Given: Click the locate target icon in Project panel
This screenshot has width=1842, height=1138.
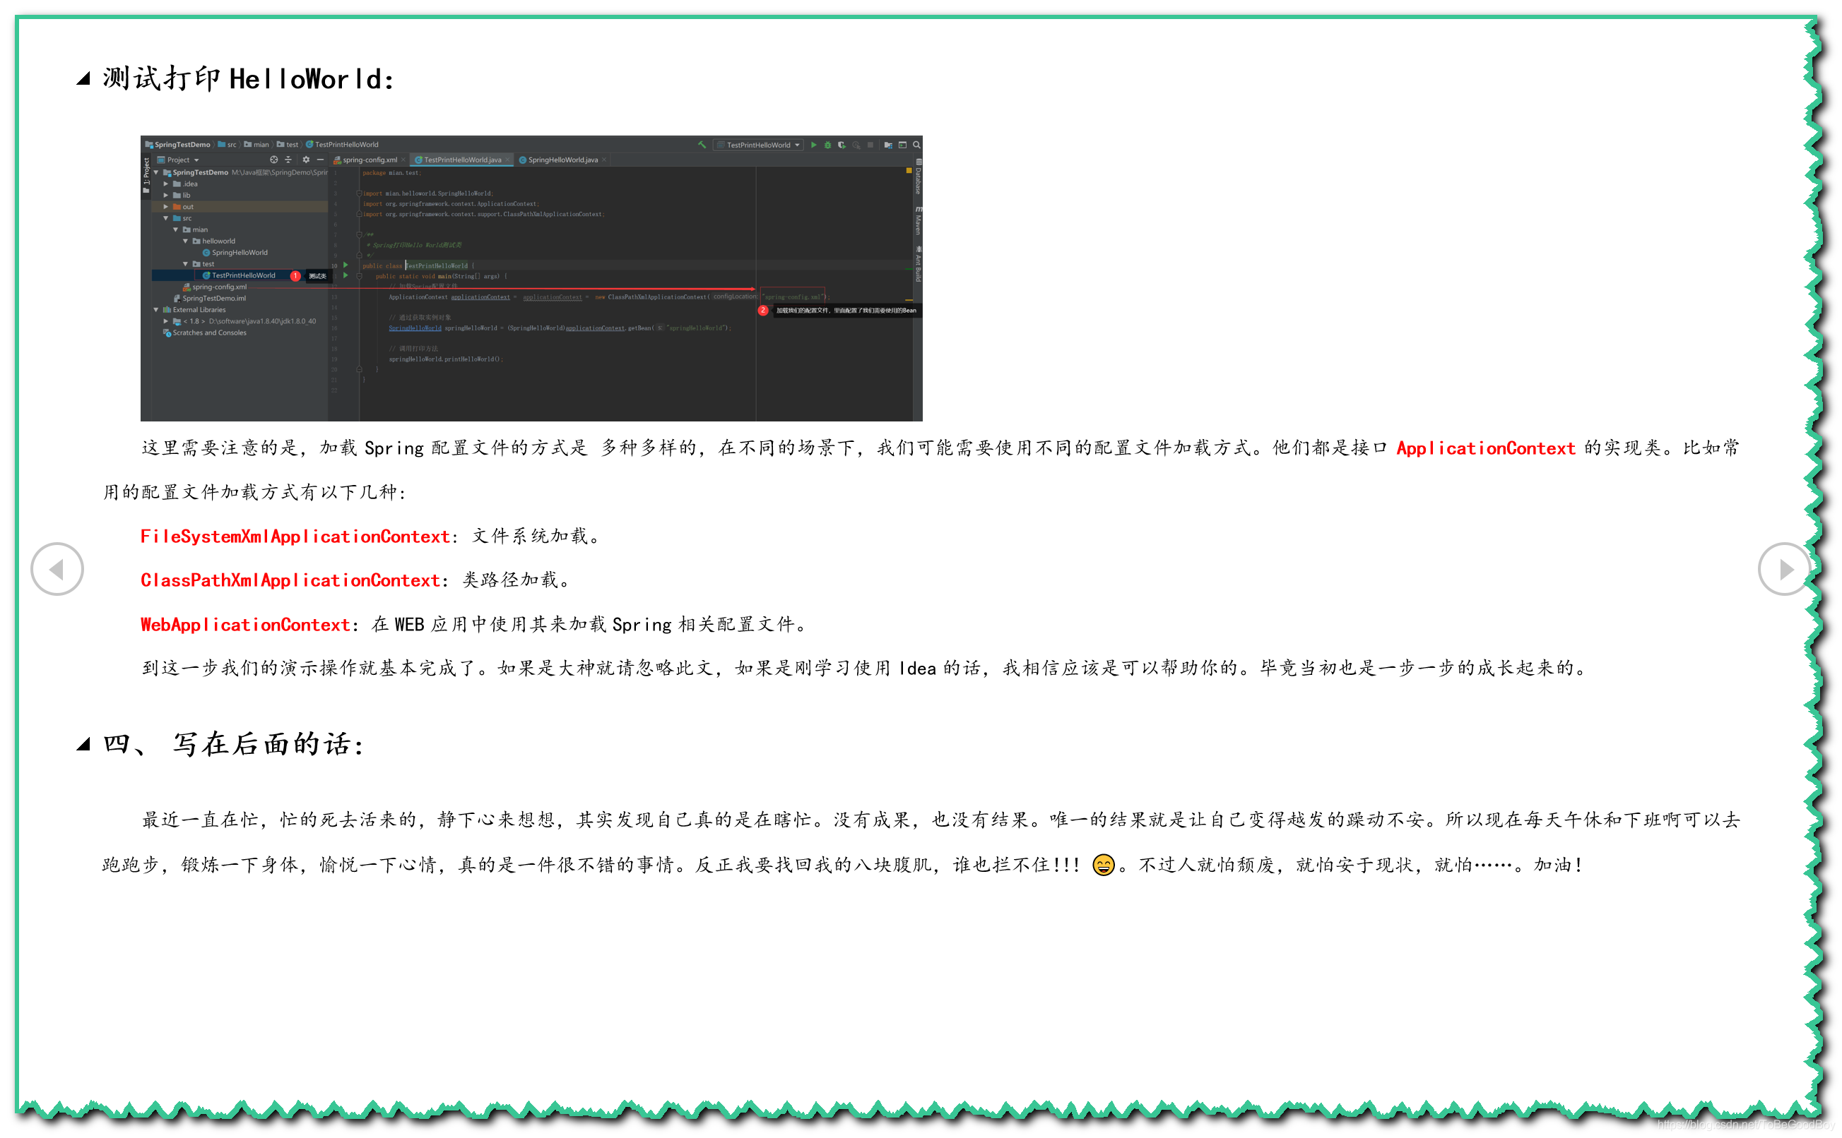Looking at the screenshot, I should pyautogui.click(x=274, y=160).
